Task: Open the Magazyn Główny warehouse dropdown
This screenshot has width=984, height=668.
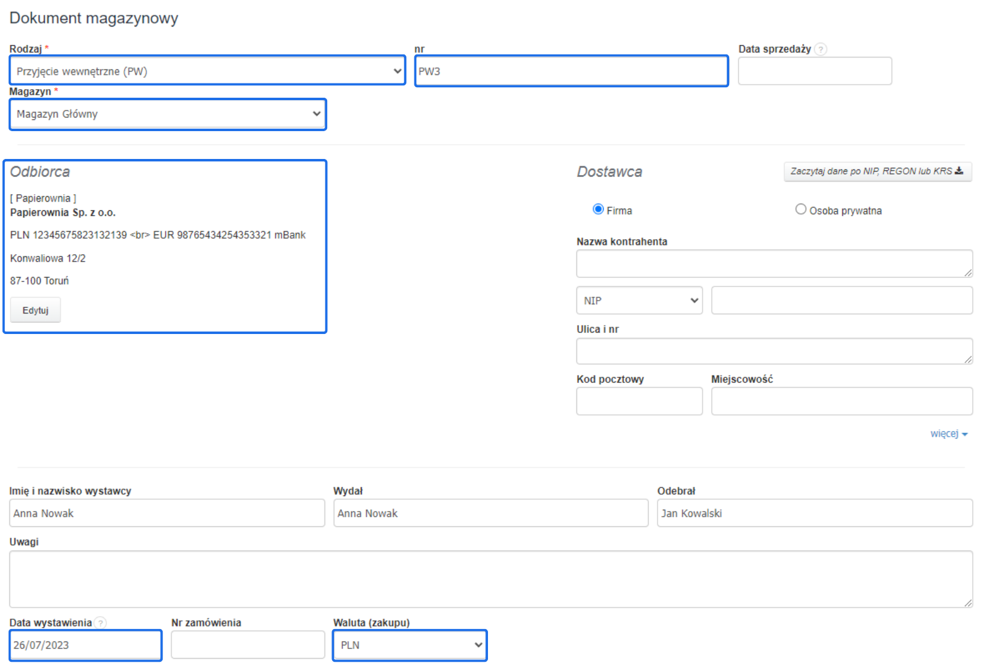Action: [168, 114]
